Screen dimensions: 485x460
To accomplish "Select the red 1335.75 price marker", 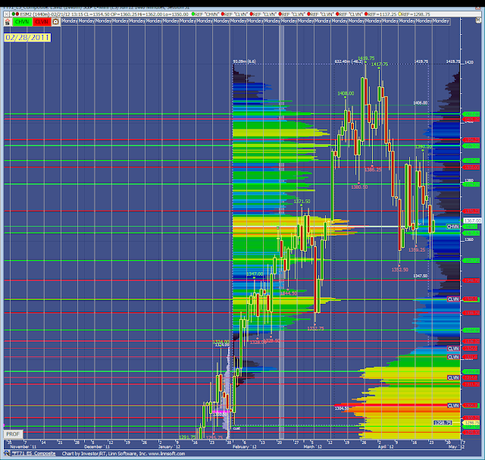I will [x=471, y=313].
